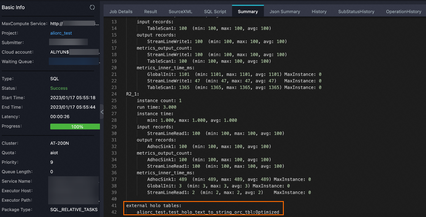Click the End Time value 05:55:44
Image resolution: width=426 pixels, height=217 pixels.
pyautogui.click(x=73, y=107)
